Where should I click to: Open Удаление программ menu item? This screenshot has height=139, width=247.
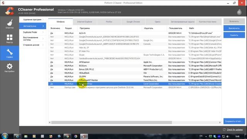(32, 20)
